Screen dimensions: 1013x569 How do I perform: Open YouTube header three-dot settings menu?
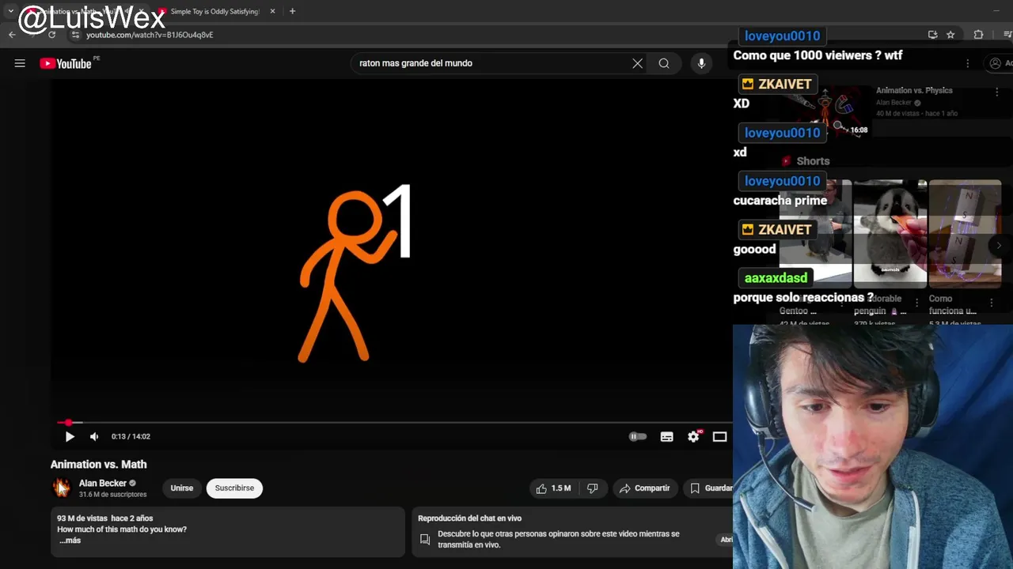point(967,63)
